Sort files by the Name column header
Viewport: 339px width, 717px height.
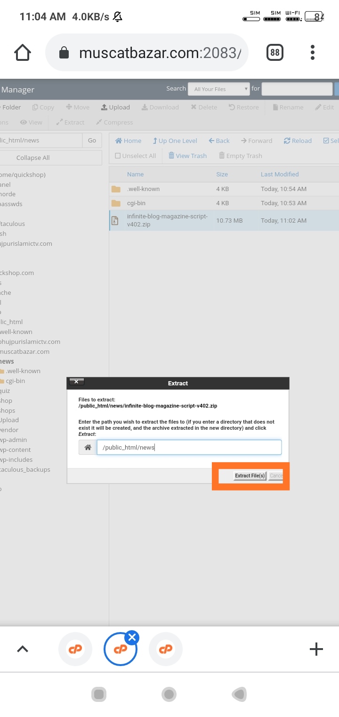[135, 174]
